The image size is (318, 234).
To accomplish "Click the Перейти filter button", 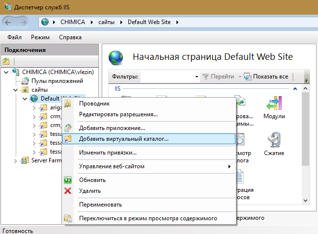I will click(219, 77).
